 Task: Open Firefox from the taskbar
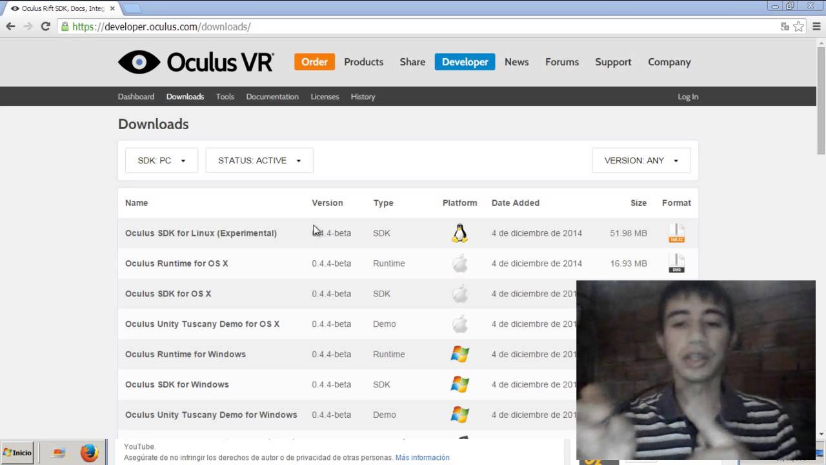[89, 453]
